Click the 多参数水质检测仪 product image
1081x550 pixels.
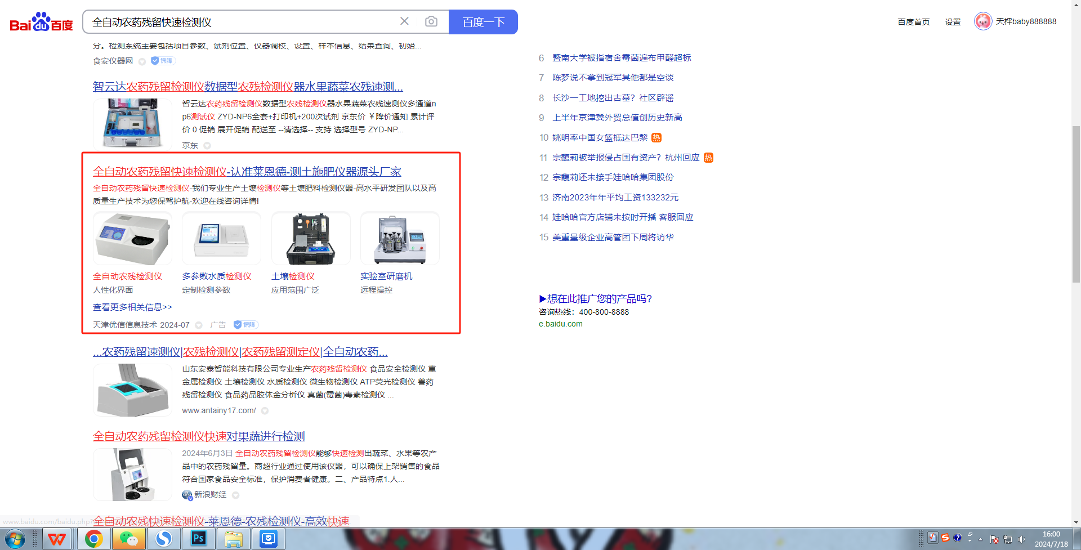[x=221, y=239]
